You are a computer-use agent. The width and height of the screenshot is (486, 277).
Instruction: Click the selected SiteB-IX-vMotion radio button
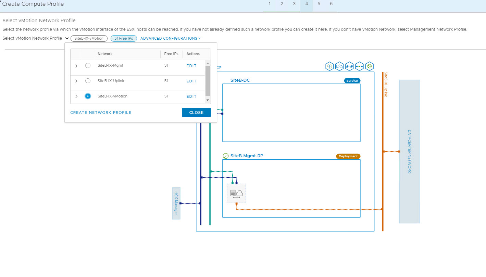[88, 96]
